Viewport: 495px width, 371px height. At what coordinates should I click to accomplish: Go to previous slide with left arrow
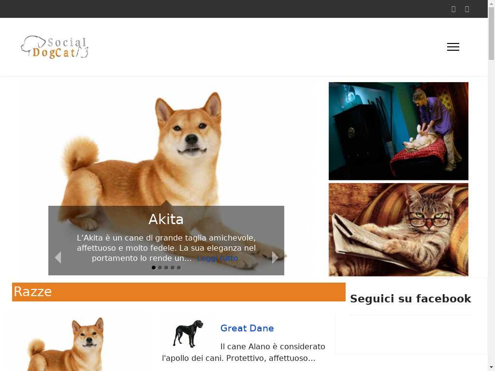click(x=58, y=257)
